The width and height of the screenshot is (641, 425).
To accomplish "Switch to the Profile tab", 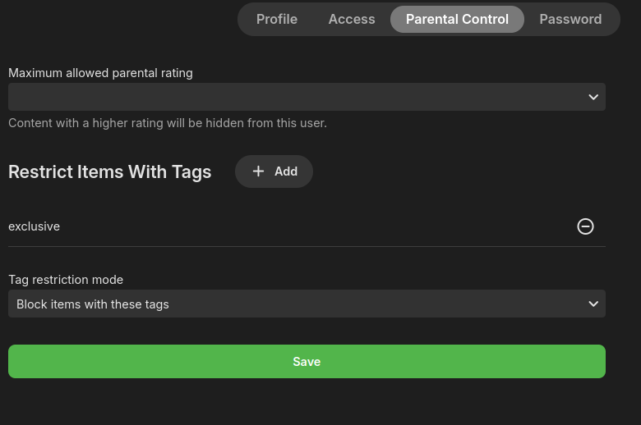I will (x=277, y=19).
